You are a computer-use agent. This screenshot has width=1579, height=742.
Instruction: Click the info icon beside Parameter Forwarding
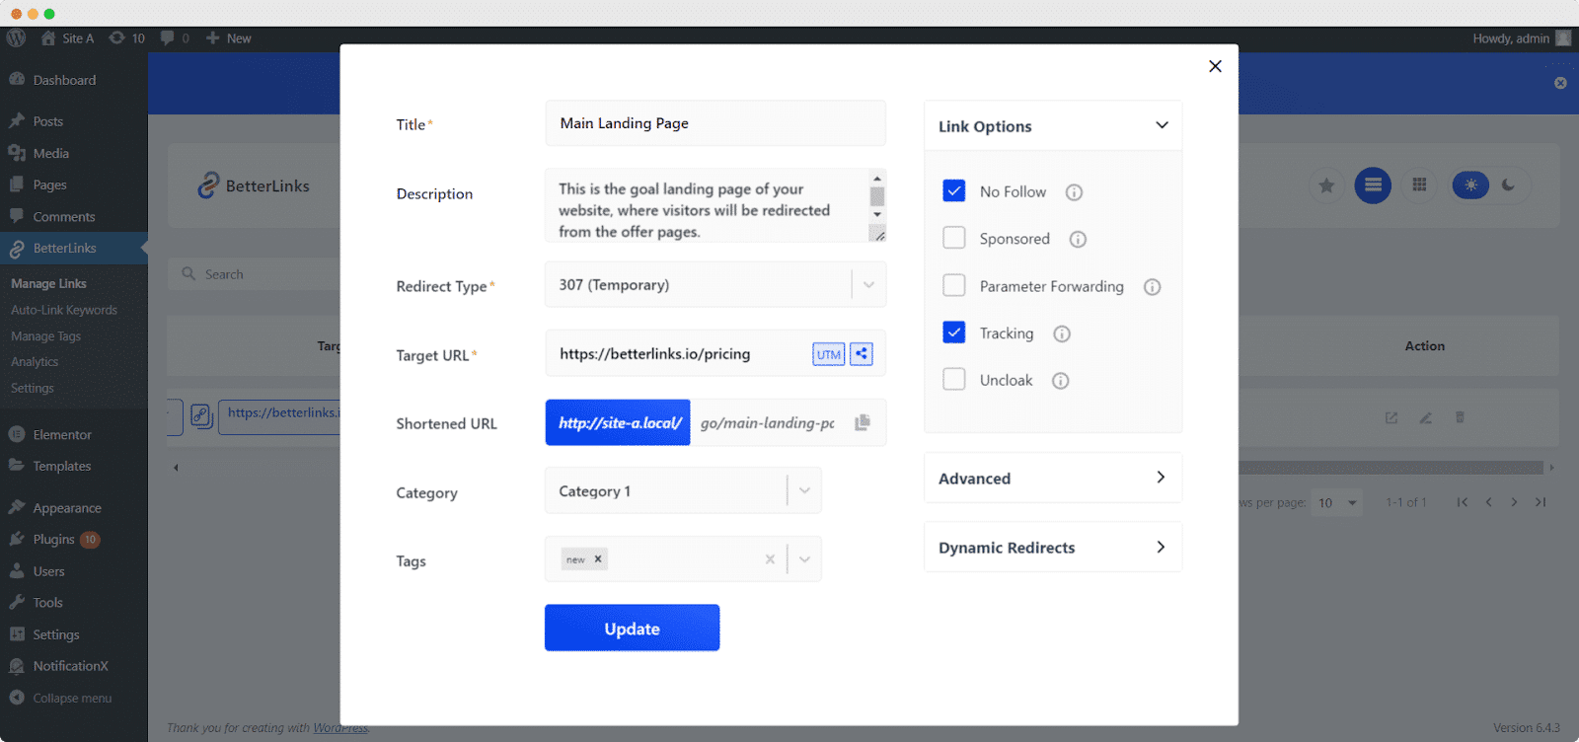tap(1152, 287)
